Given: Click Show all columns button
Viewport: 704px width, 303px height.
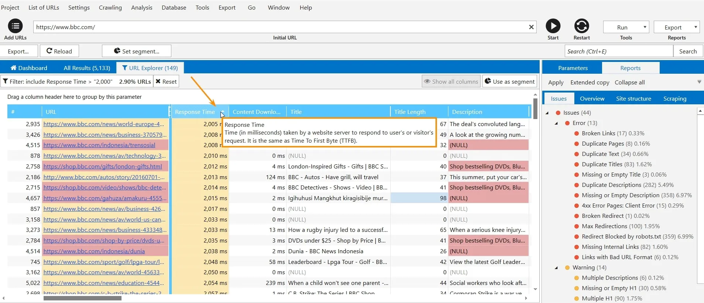Looking at the screenshot, I should (x=451, y=81).
